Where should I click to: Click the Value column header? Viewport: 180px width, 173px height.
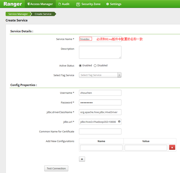coord(146,141)
